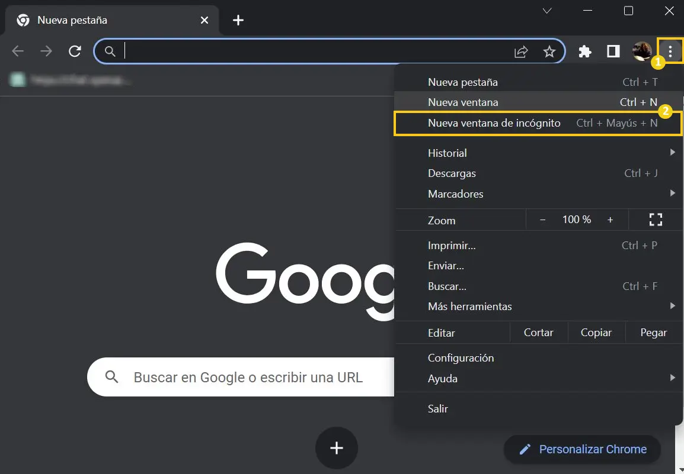Click the Google search box
Image resolution: width=684 pixels, height=474 pixels.
pyautogui.click(x=241, y=377)
